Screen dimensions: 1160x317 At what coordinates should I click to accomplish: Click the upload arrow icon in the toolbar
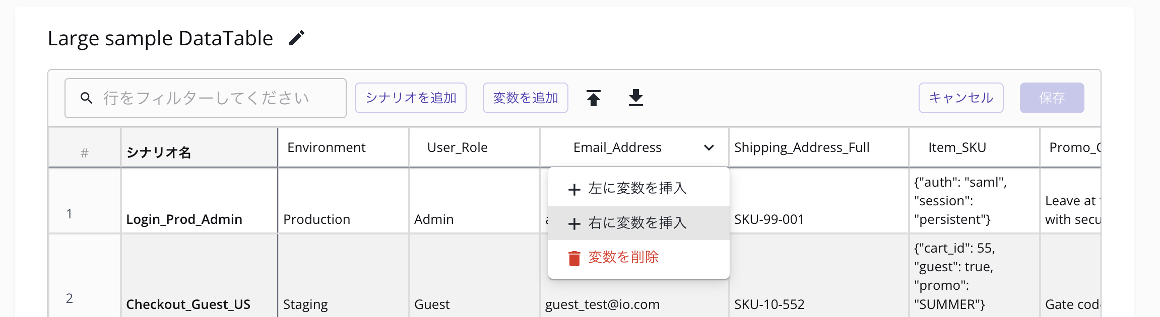click(x=593, y=98)
